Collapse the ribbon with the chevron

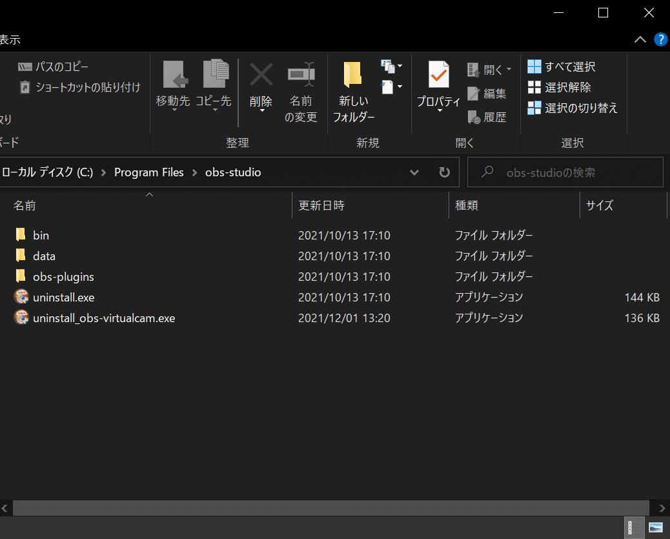pyautogui.click(x=640, y=40)
